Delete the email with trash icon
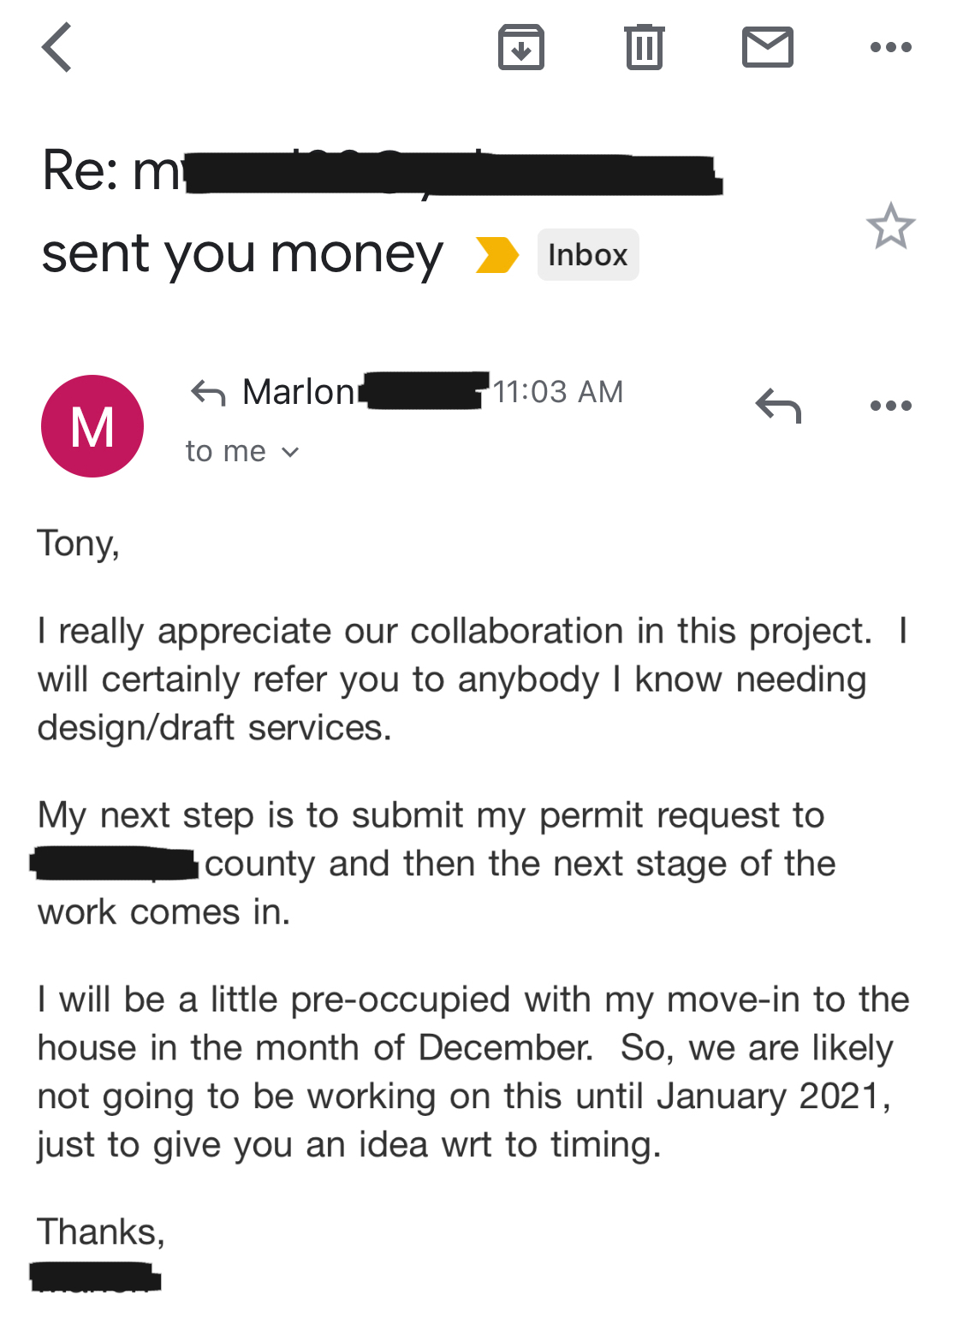This screenshot has width=963, height=1335. pos(644,47)
